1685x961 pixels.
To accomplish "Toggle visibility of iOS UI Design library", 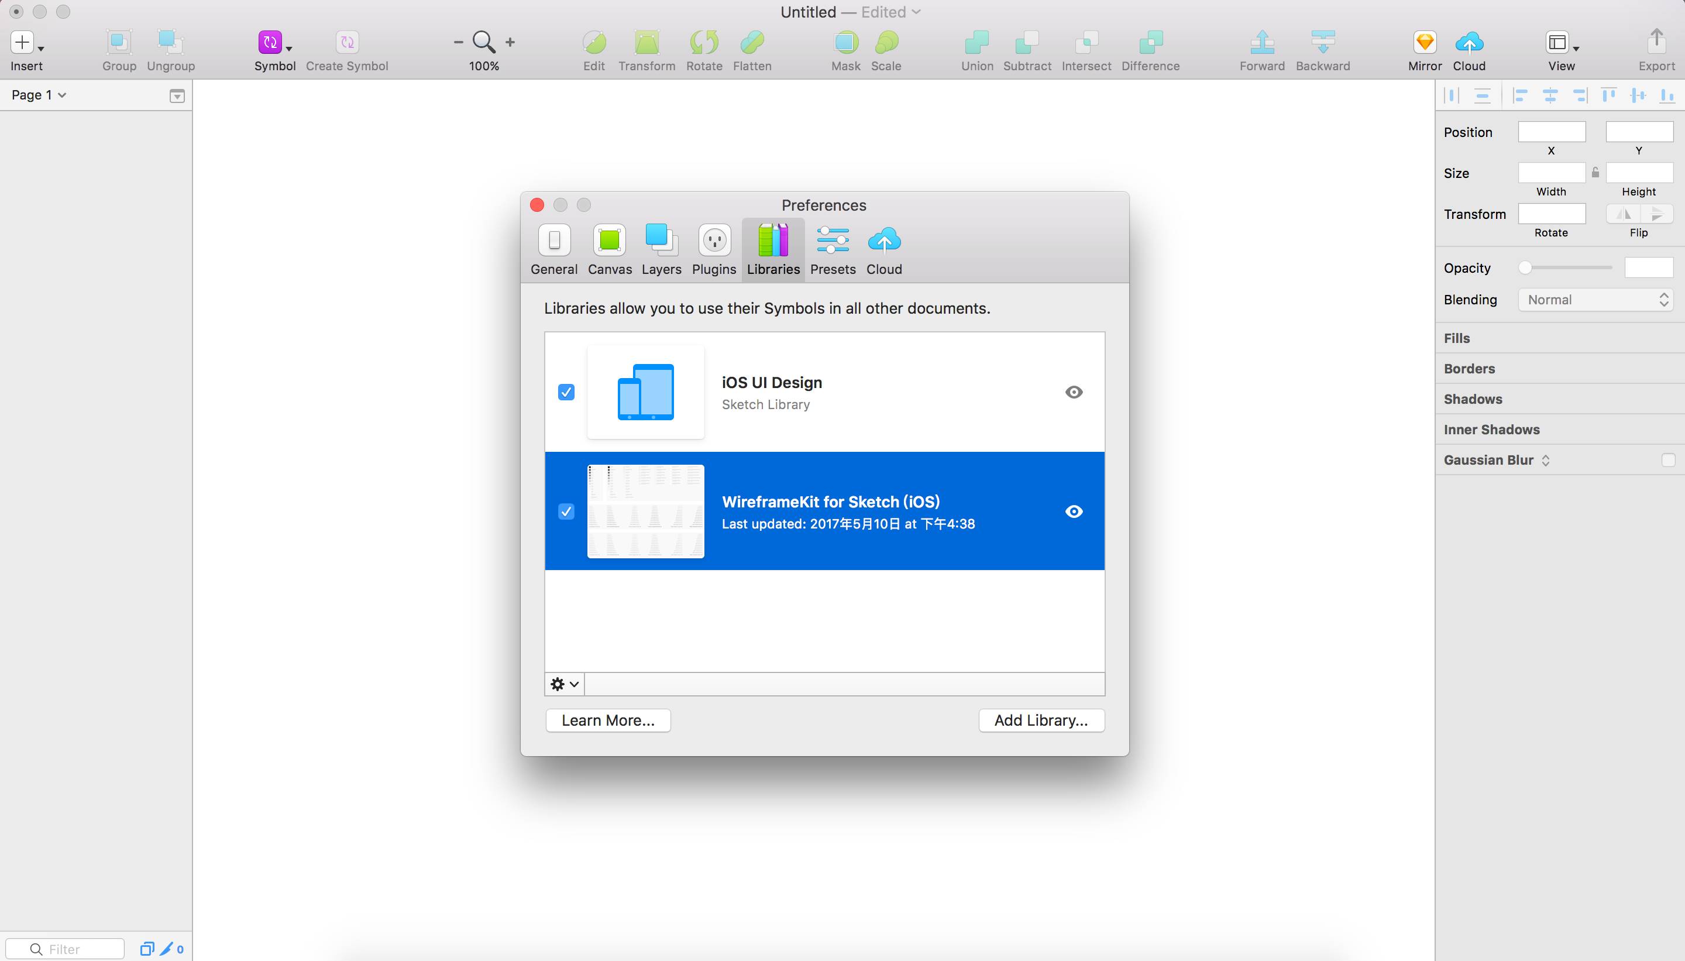I will (x=1073, y=392).
